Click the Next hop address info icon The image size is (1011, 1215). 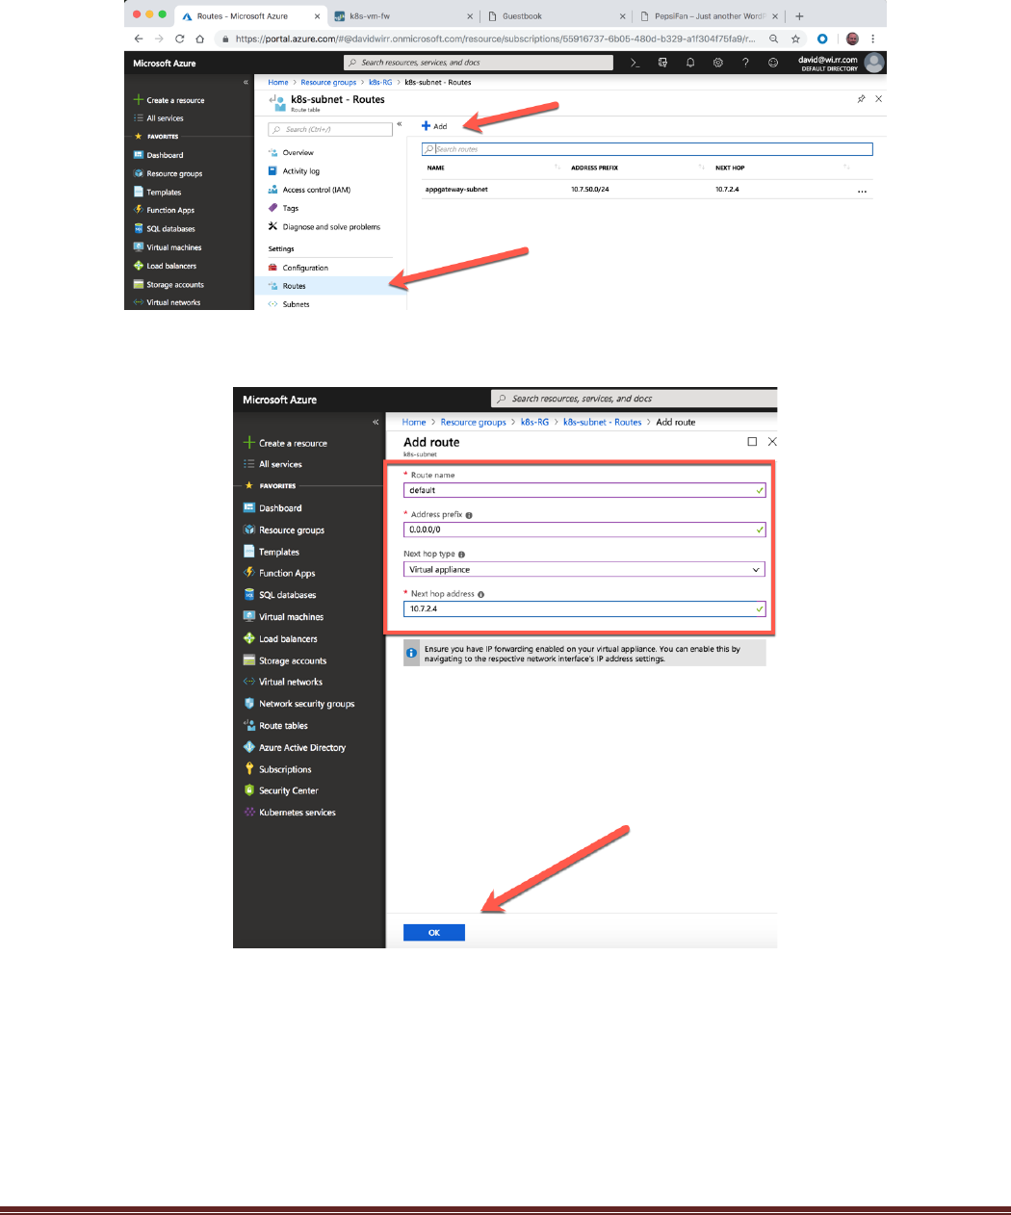click(x=481, y=594)
